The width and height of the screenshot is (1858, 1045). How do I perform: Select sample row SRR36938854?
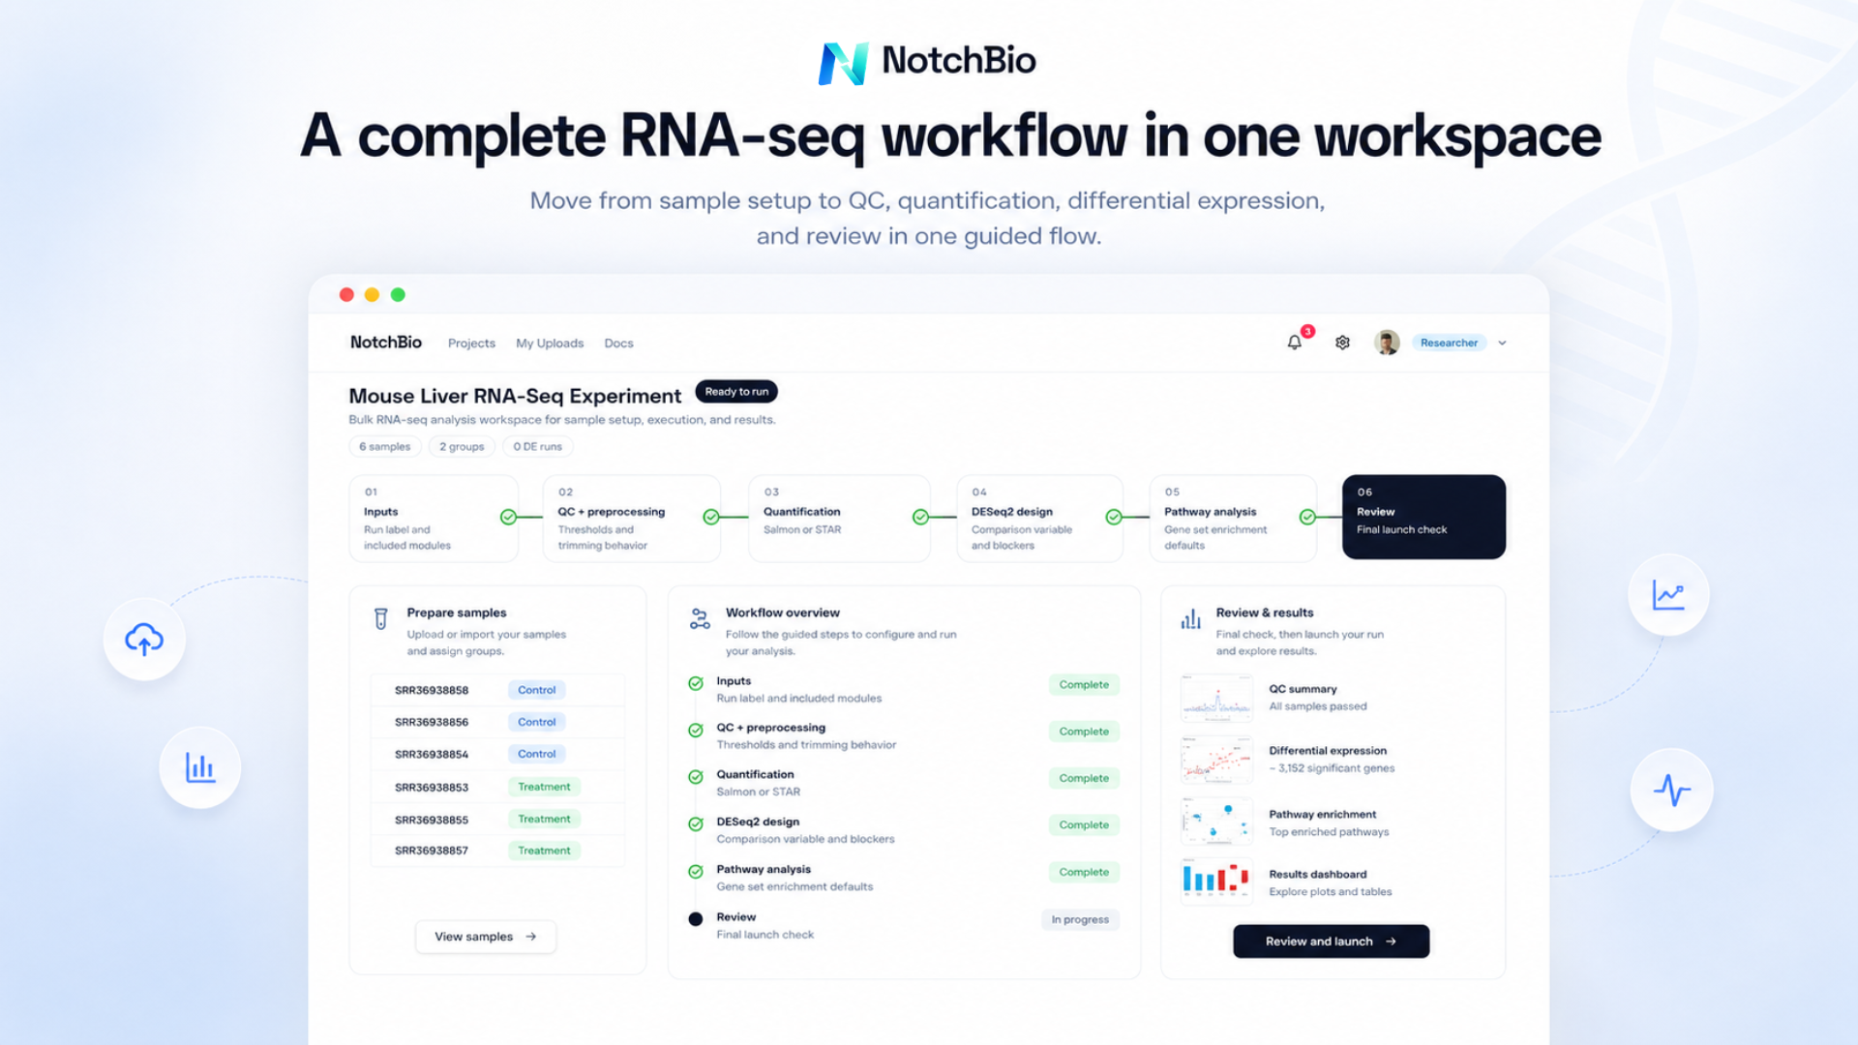click(497, 754)
